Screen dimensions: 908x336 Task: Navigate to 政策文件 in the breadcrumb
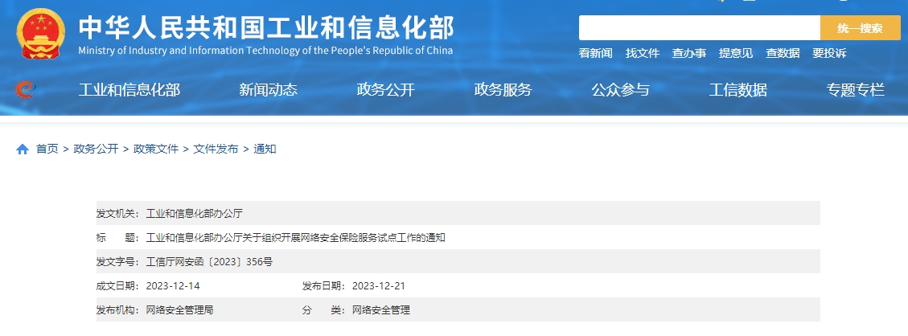tap(156, 150)
